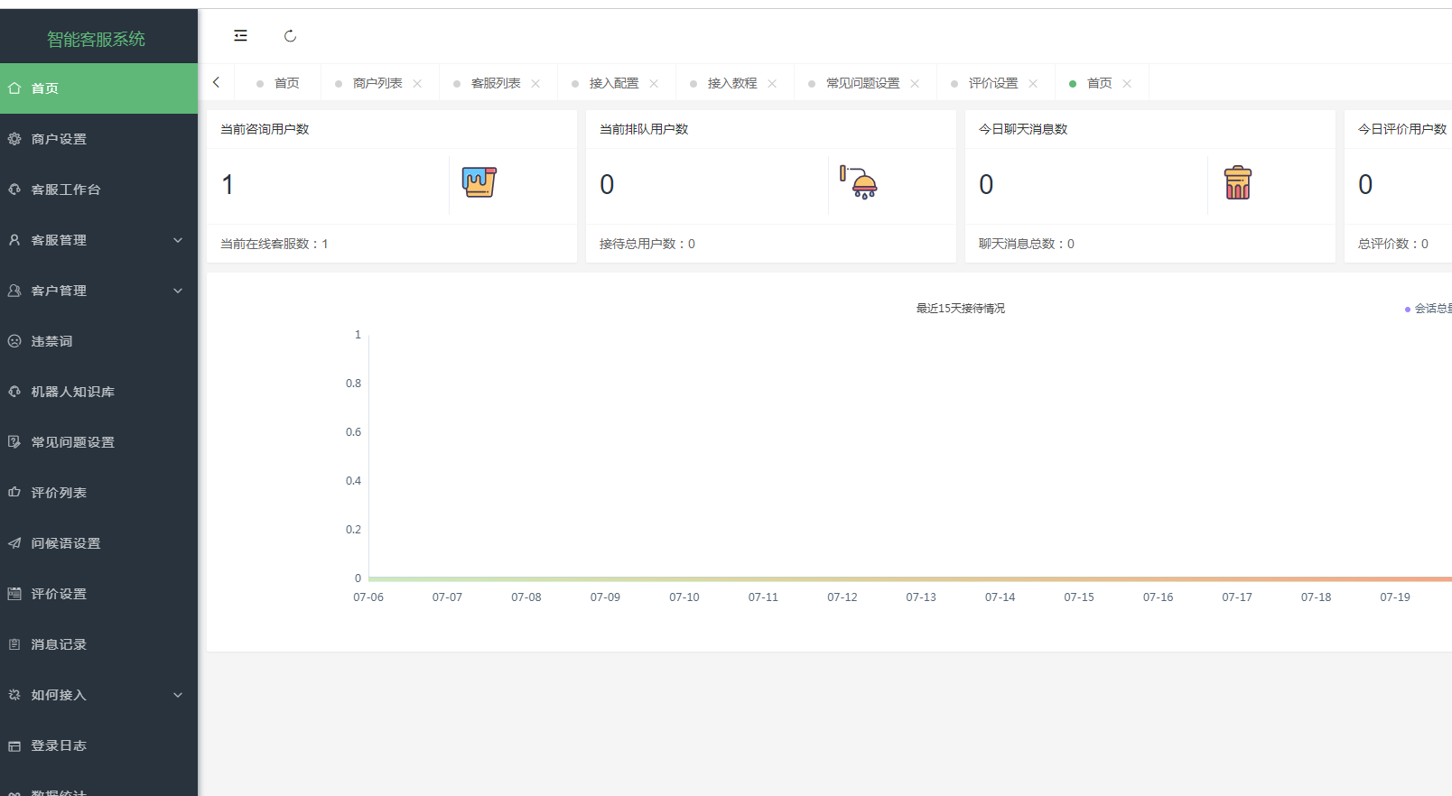The image size is (1452, 796).
Task: Click the 聊天消息总数：0 text
Action: click(x=1027, y=244)
